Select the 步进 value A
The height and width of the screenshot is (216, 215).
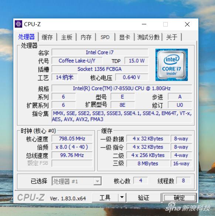pos(180,97)
